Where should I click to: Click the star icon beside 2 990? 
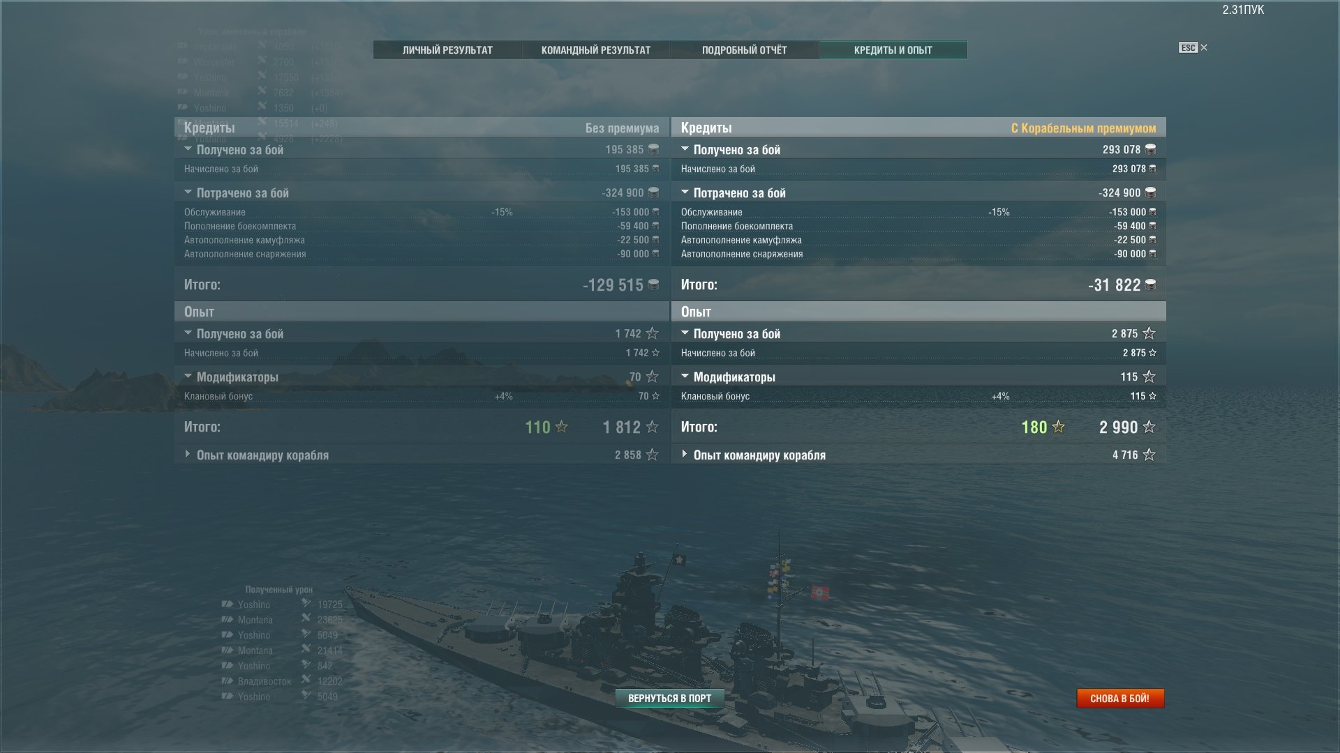1149,427
